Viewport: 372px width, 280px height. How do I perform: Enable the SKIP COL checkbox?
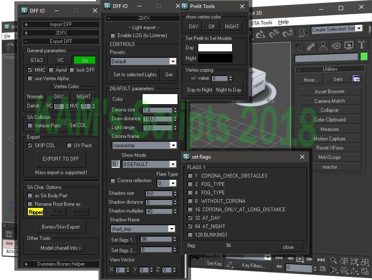30,145
